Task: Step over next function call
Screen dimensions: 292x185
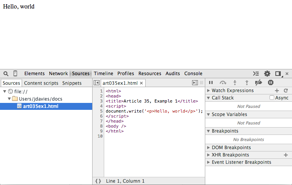Action: tap(223, 82)
